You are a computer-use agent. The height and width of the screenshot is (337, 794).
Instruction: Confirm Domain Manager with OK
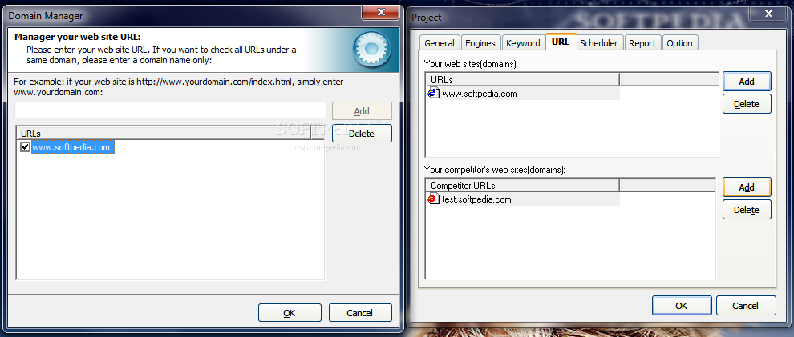(x=290, y=313)
